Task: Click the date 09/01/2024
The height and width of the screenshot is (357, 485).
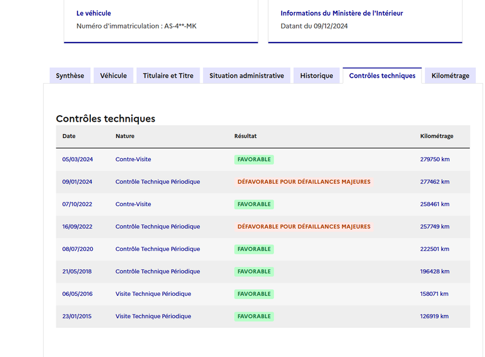Action: click(x=78, y=182)
